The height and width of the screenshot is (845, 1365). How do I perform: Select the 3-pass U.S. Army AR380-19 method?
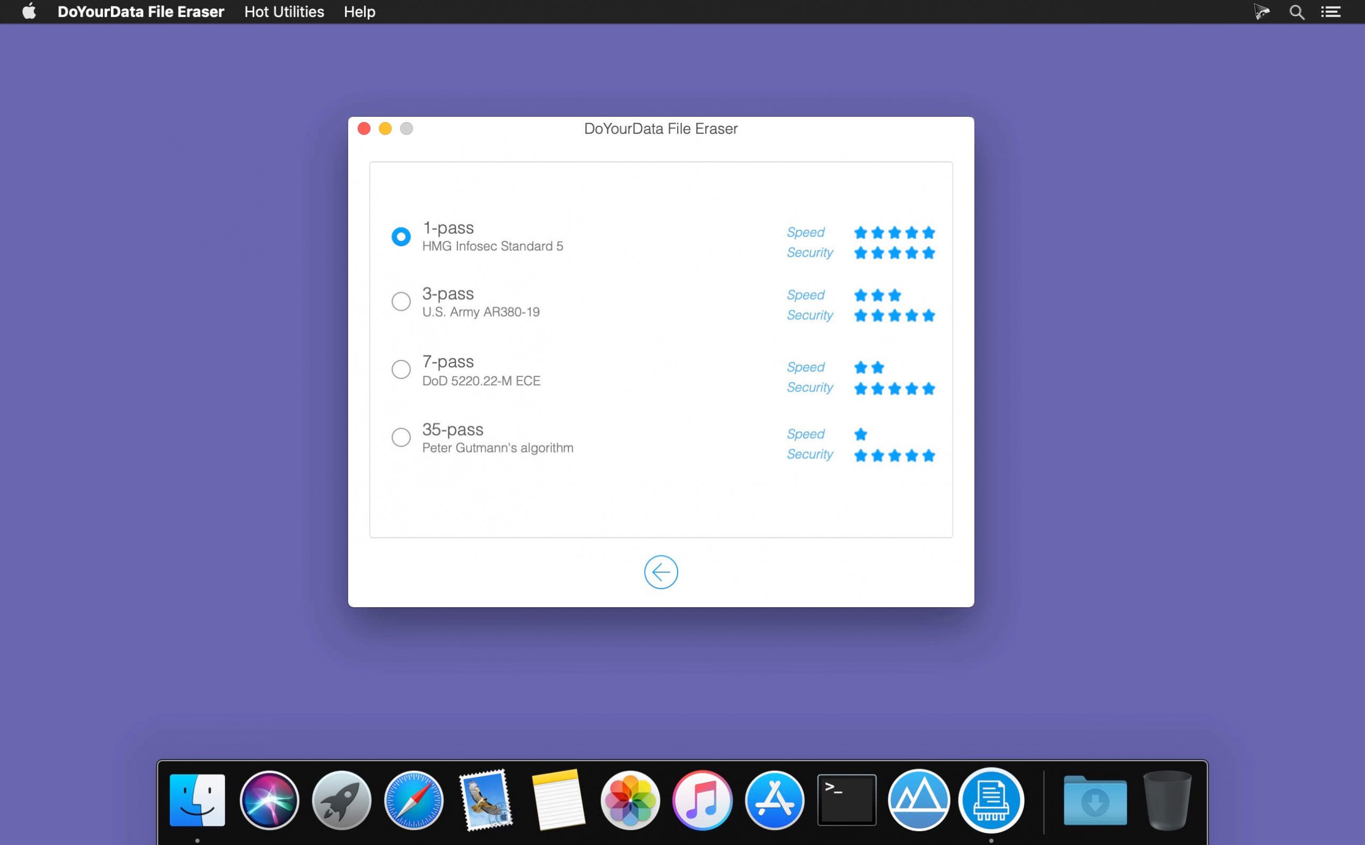point(400,301)
